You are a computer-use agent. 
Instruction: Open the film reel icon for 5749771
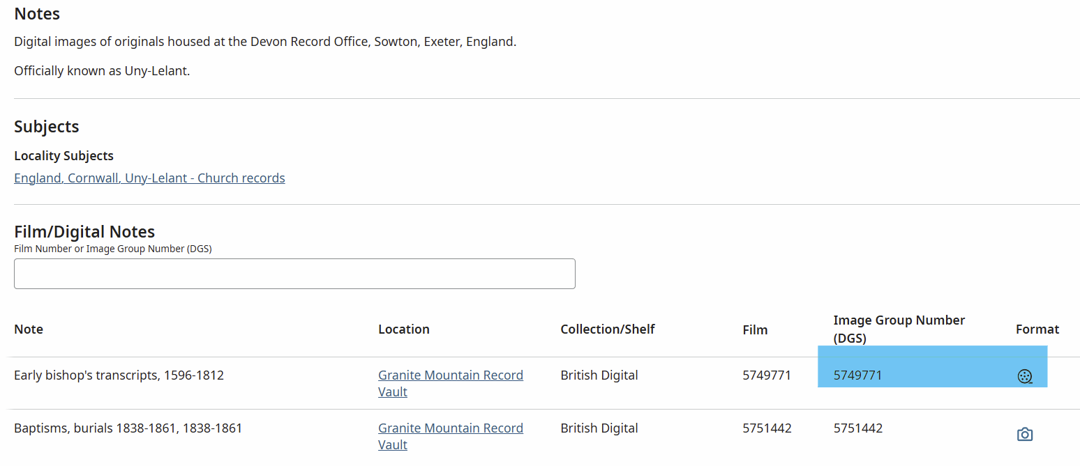1024,377
